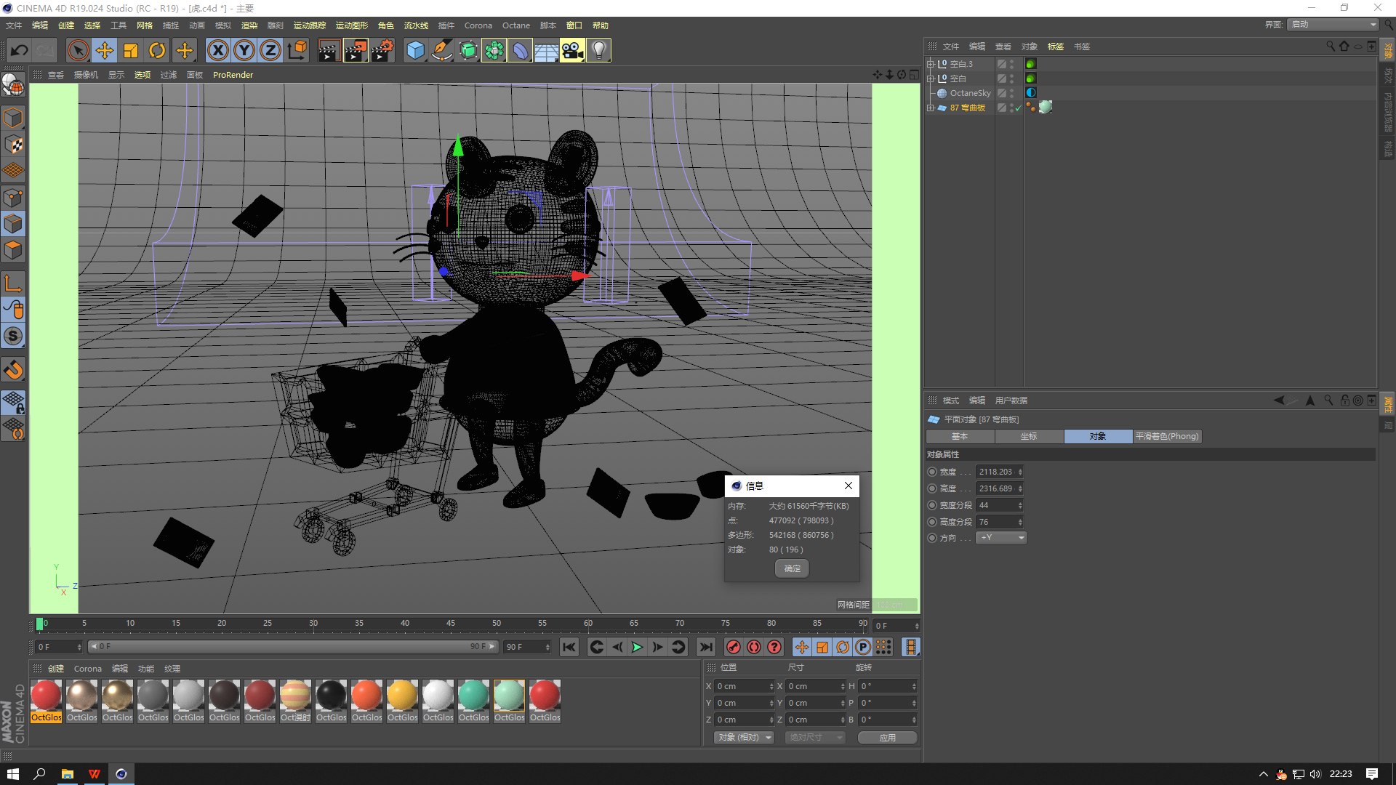Go to the end of the animation

705,647
